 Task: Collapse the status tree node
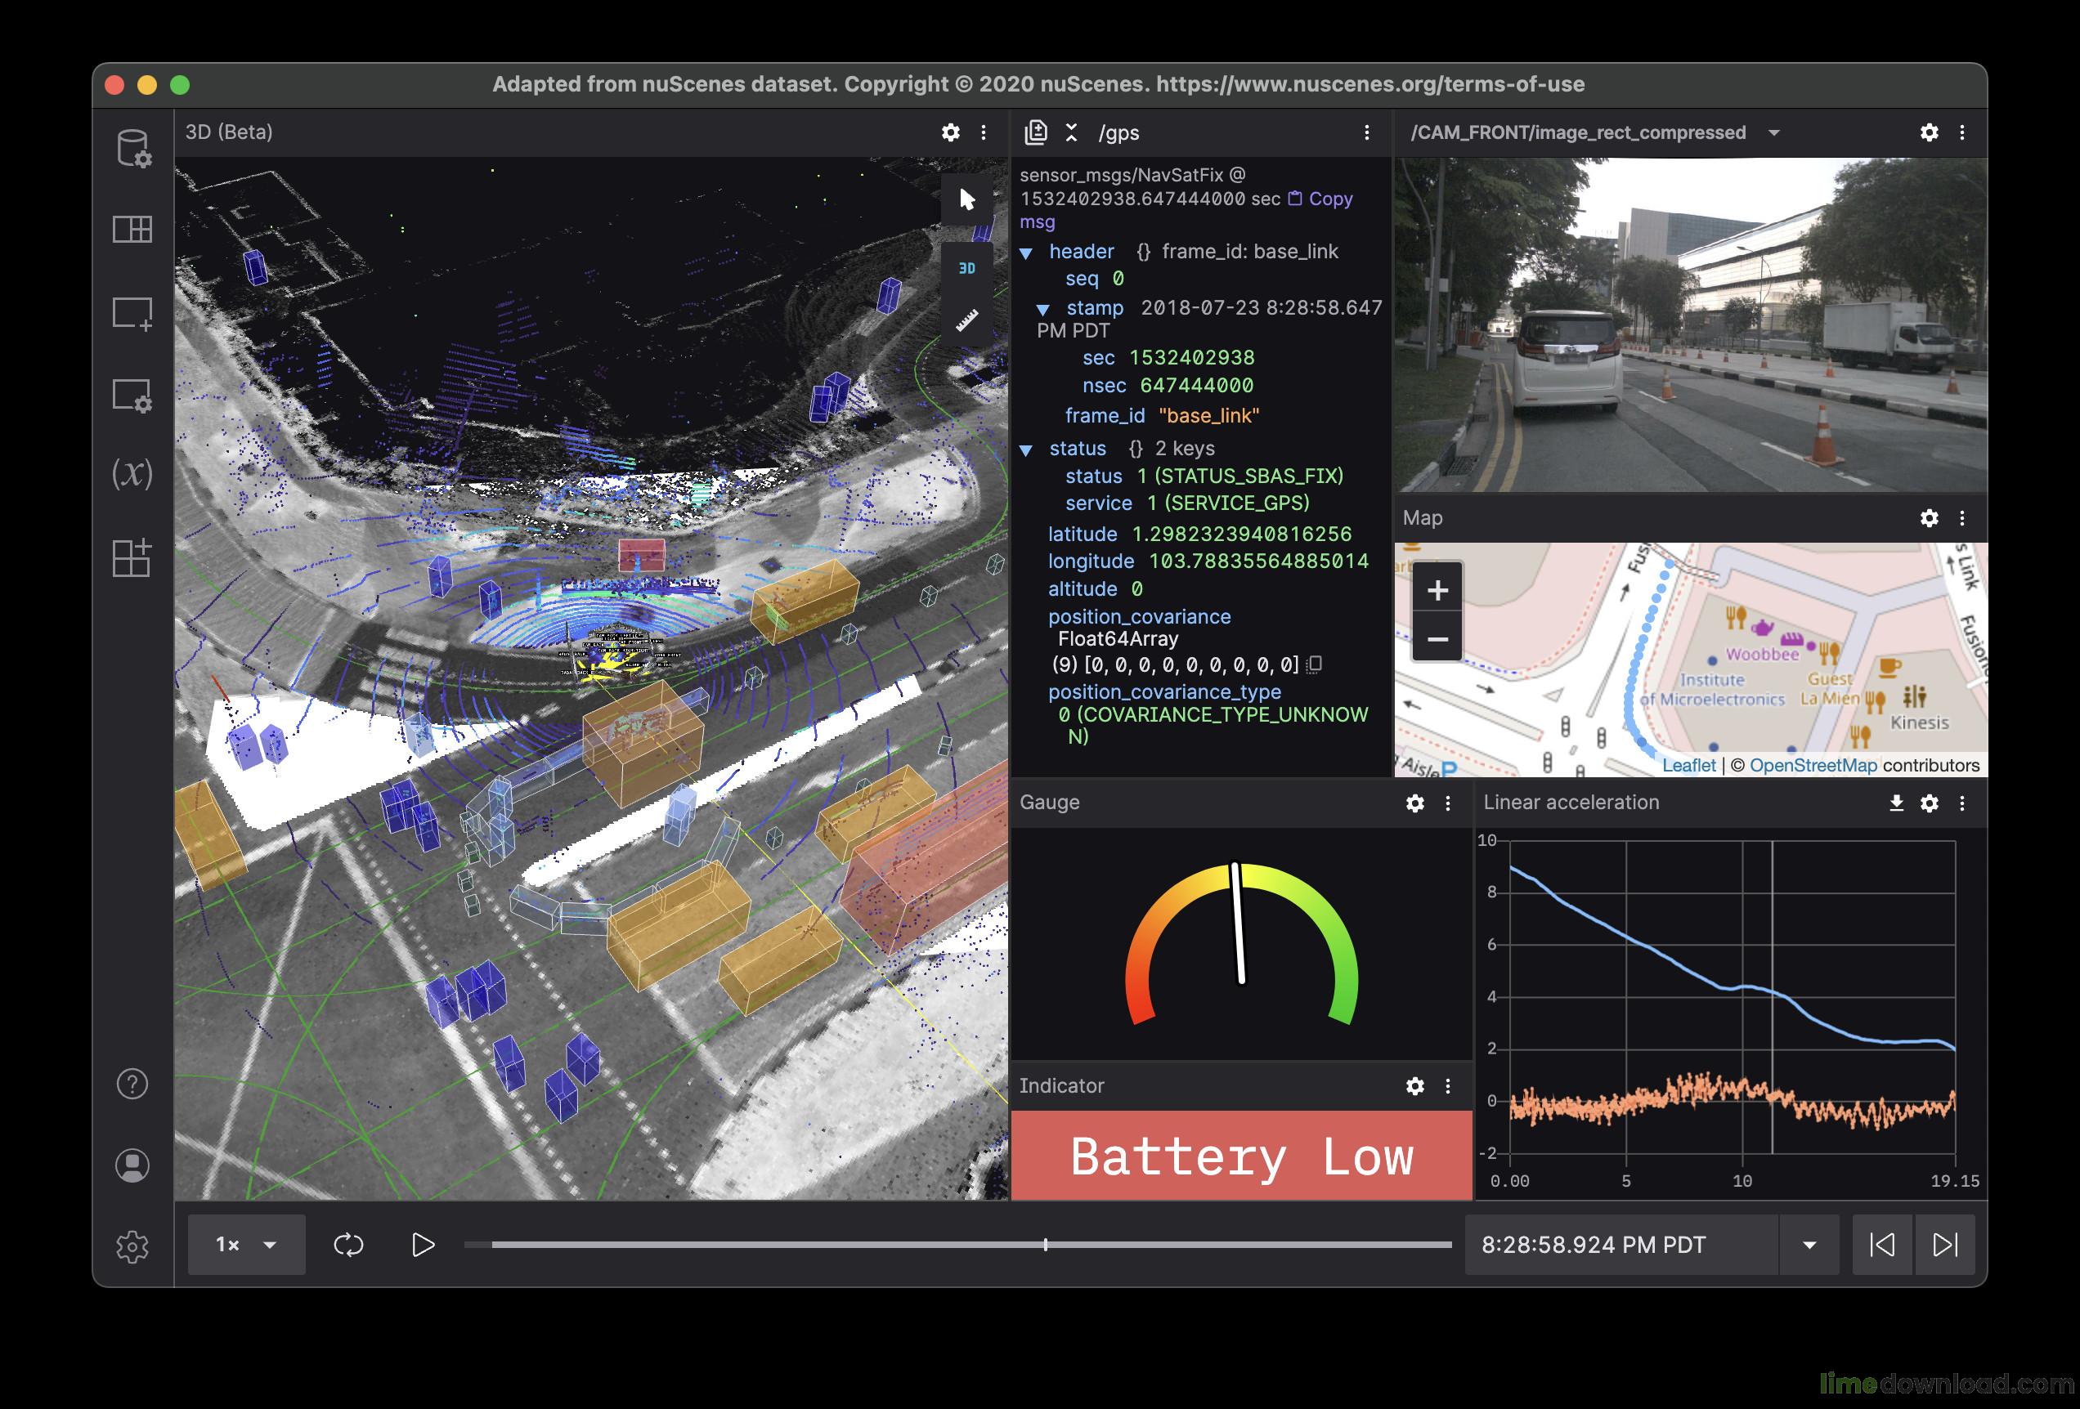click(x=1027, y=450)
